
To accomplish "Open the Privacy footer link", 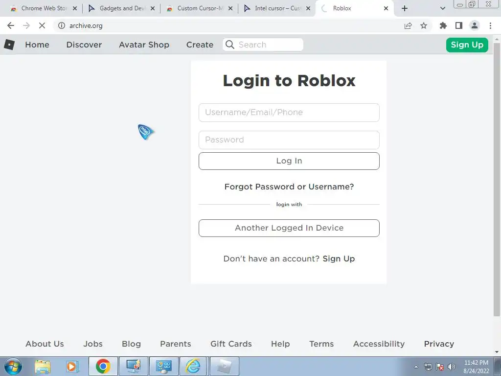I will pyautogui.click(x=439, y=344).
